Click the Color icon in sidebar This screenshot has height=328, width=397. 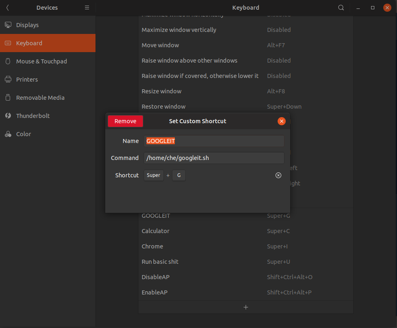8,134
